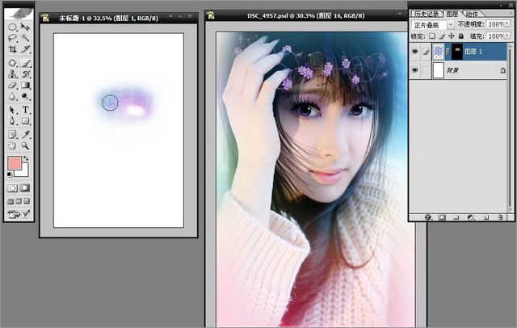Click the 背景 layer lock icon
Image resolution: width=517 pixels, height=328 pixels.
pyautogui.click(x=502, y=70)
